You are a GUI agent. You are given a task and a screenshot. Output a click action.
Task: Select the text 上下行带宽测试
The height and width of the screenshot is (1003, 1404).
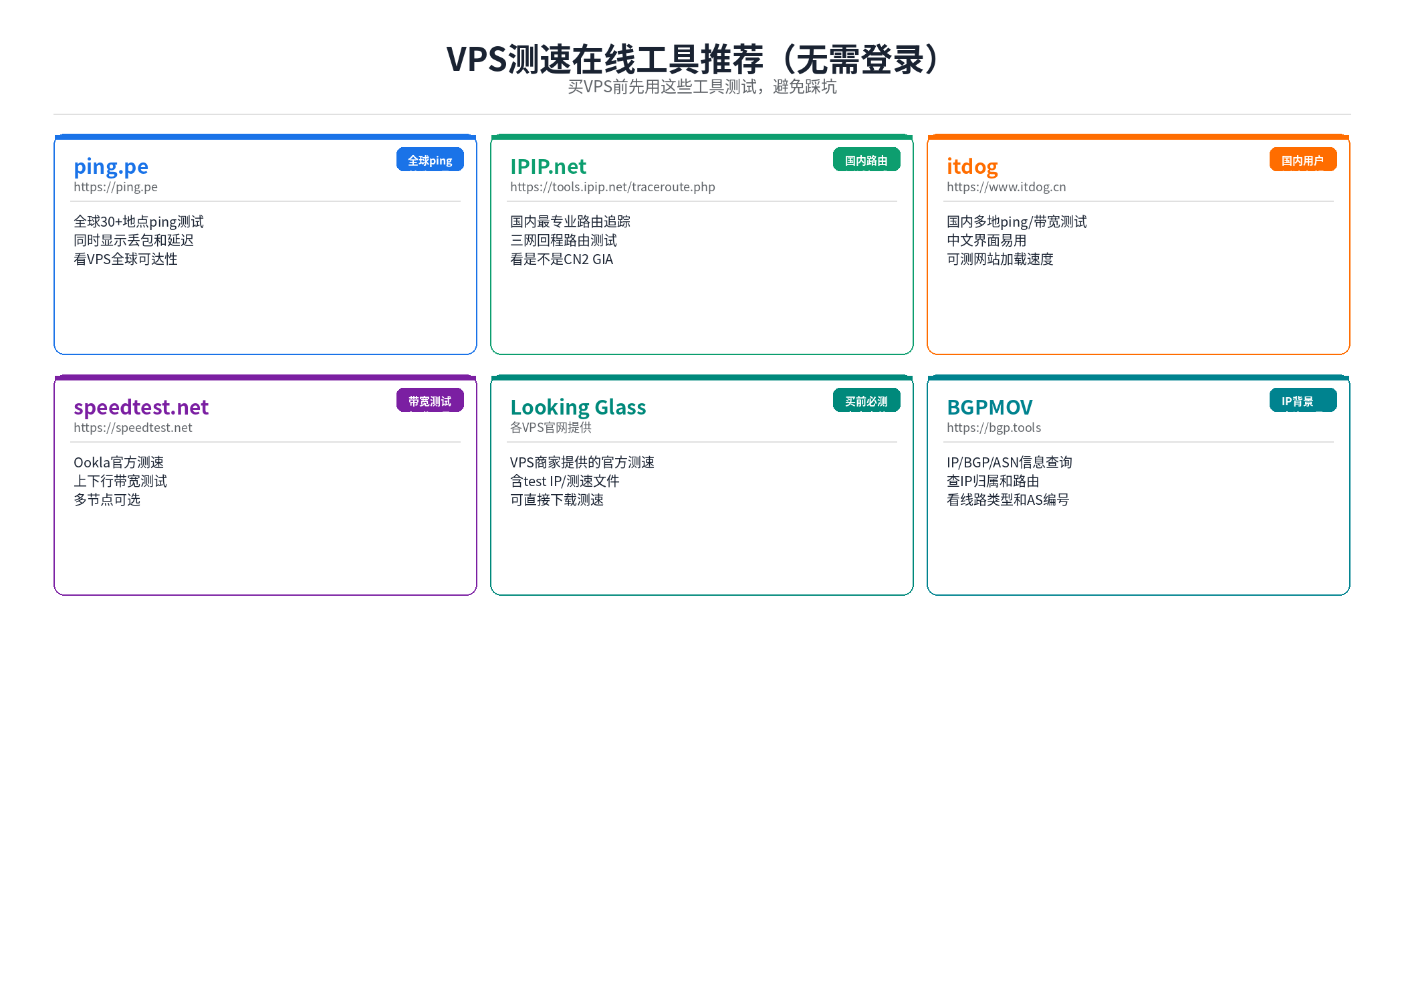[x=120, y=481]
